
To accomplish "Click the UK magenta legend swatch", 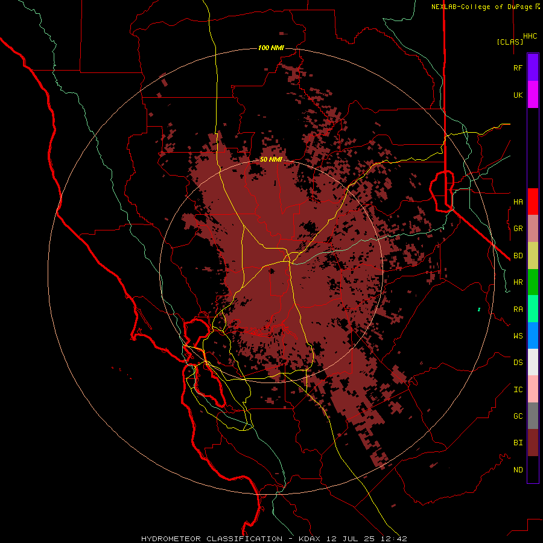I will tap(533, 95).
